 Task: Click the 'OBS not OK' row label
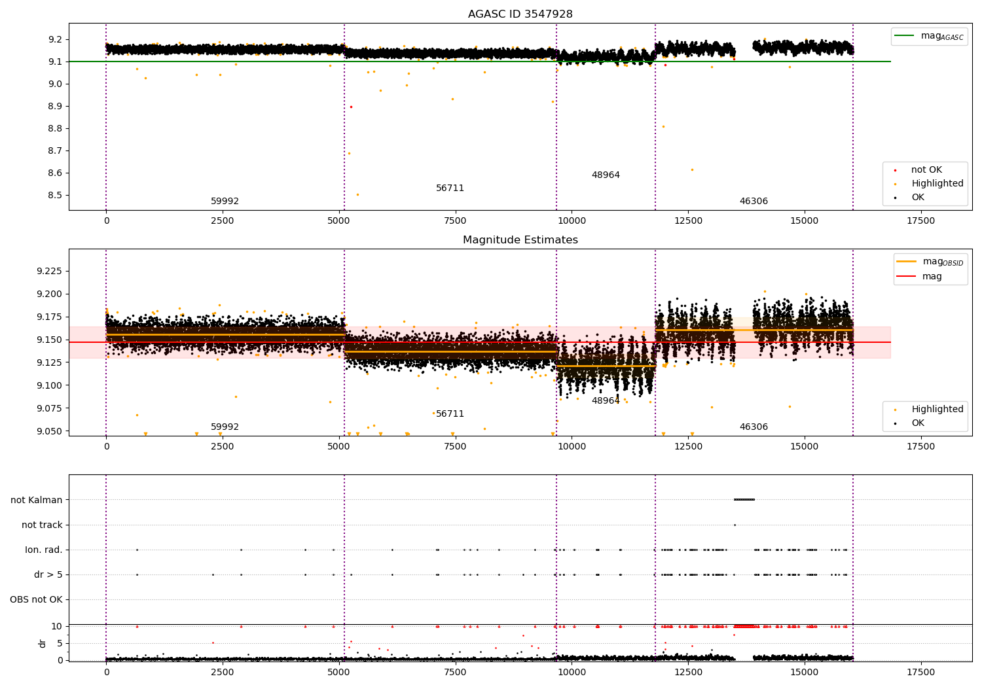(x=36, y=600)
